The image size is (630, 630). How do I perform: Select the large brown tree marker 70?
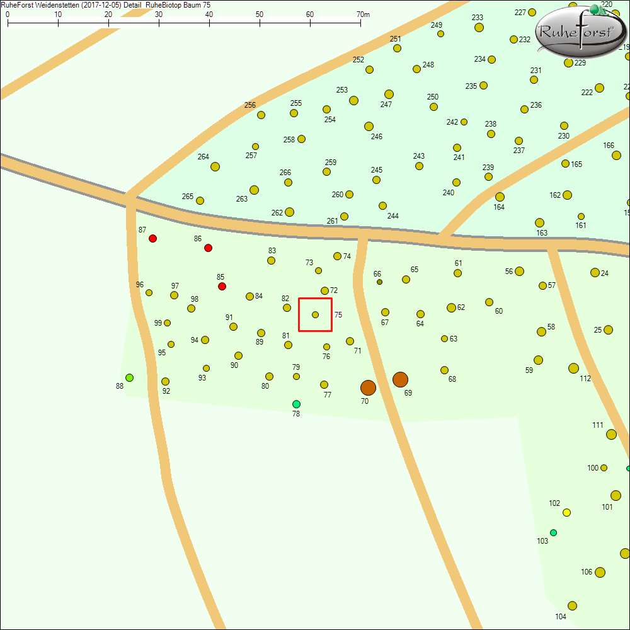coord(368,387)
